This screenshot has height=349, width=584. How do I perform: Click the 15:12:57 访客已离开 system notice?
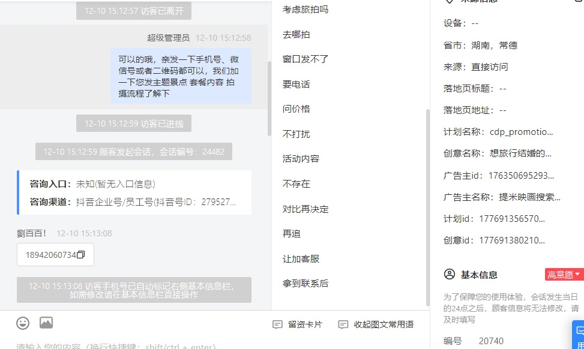tap(134, 10)
